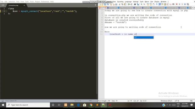Open Microsoft Edge from the taskbar
Viewport: 195px width, 109px height.
(78, 105)
